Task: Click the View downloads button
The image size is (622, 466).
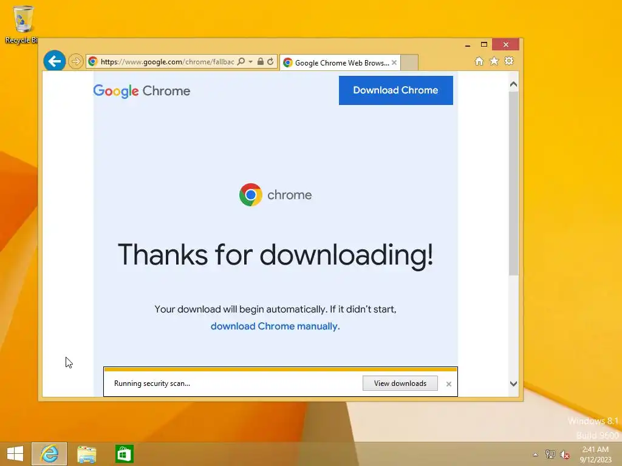Action: pos(400,383)
